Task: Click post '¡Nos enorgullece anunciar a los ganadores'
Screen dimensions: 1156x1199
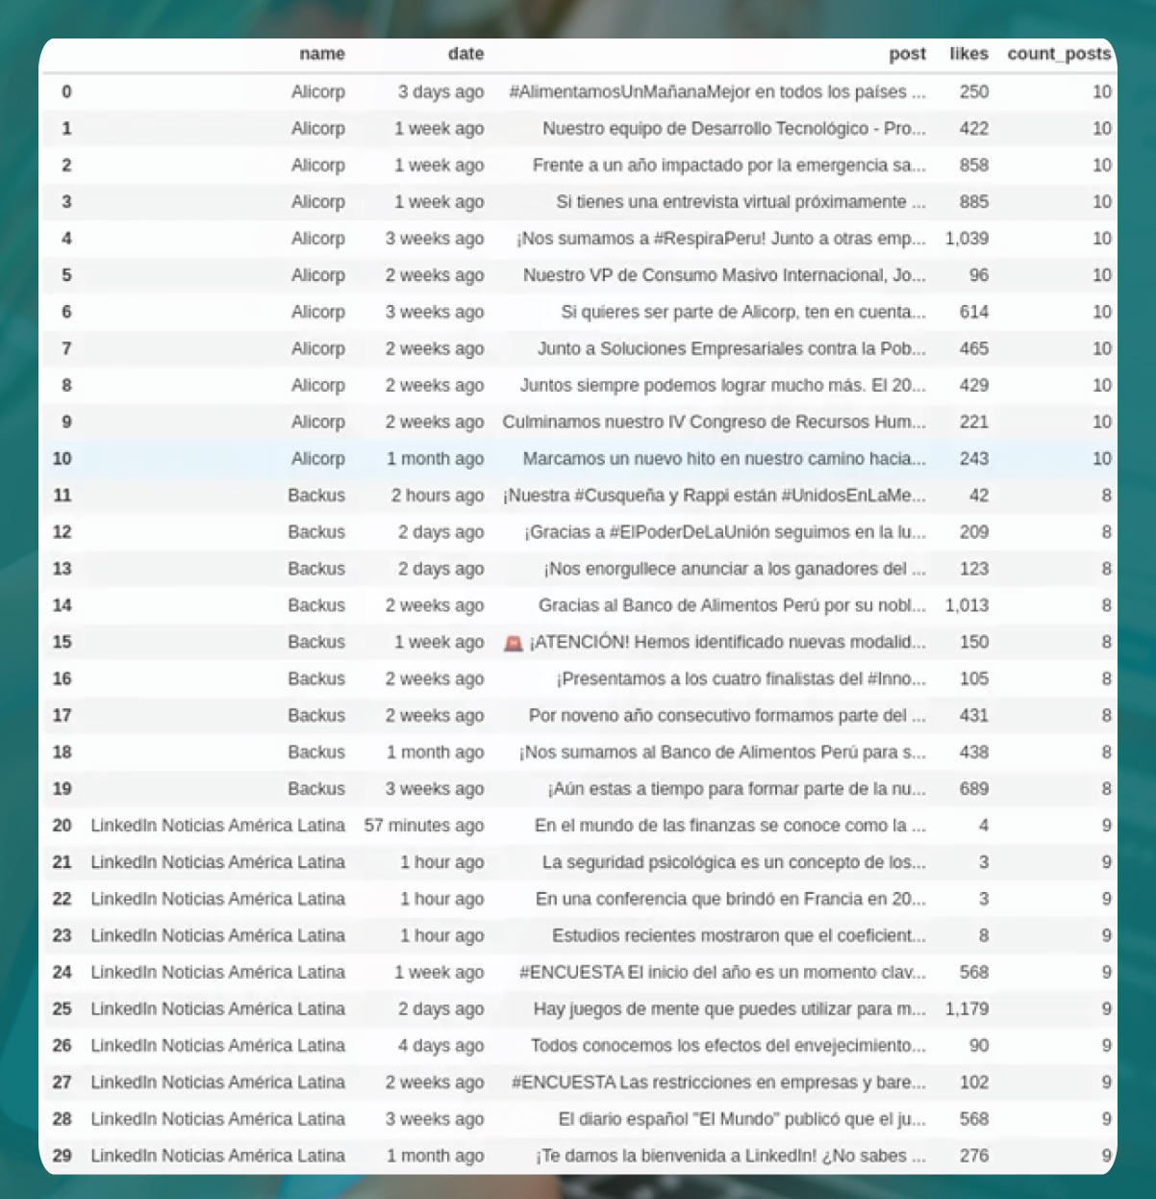Action: point(734,568)
